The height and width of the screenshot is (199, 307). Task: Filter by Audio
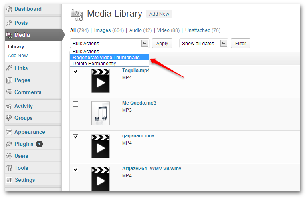(x=135, y=30)
